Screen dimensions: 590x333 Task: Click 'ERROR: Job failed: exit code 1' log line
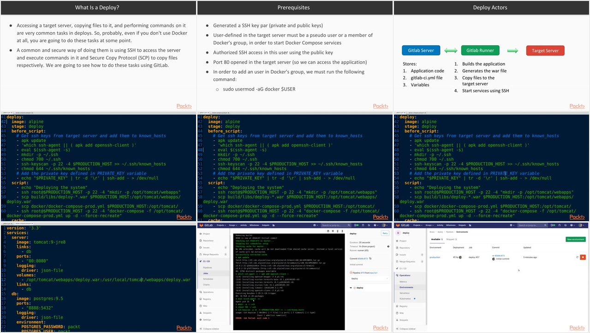tap(252, 318)
